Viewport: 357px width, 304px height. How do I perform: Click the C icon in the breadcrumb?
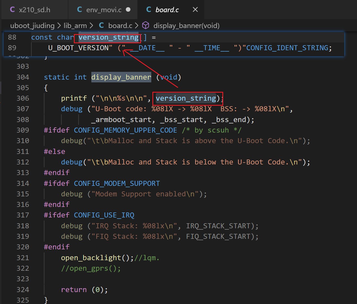(x=101, y=26)
